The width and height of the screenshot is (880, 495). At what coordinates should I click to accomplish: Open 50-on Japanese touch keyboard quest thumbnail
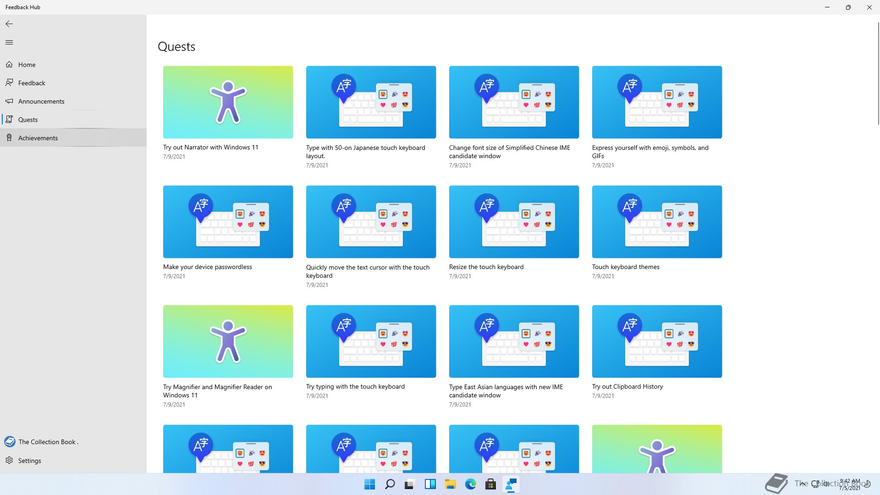pyautogui.click(x=371, y=102)
